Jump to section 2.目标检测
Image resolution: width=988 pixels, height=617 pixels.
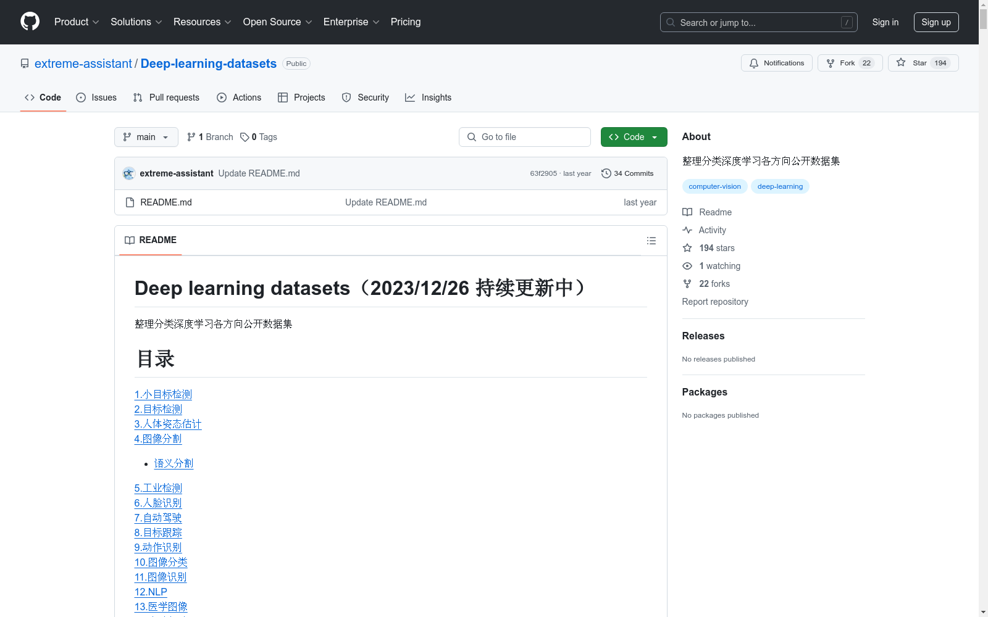pos(158,409)
